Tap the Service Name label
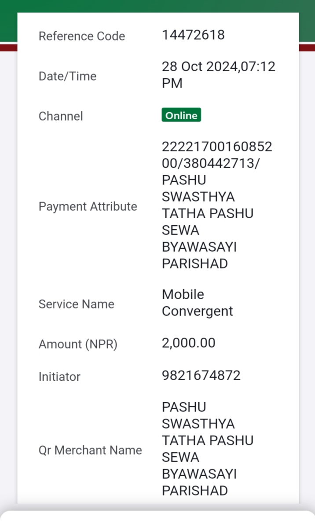 (x=77, y=304)
